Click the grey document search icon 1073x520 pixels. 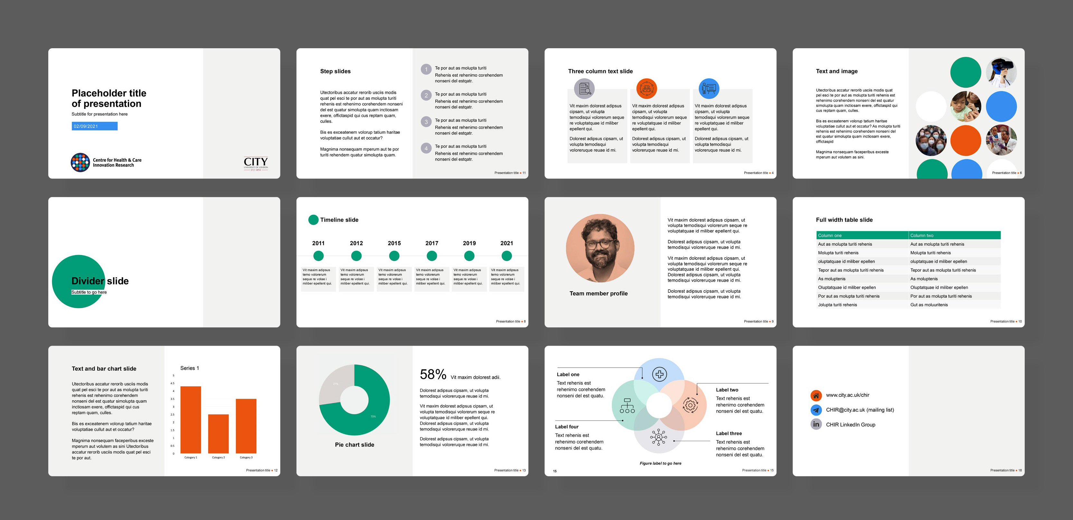(584, 88)
